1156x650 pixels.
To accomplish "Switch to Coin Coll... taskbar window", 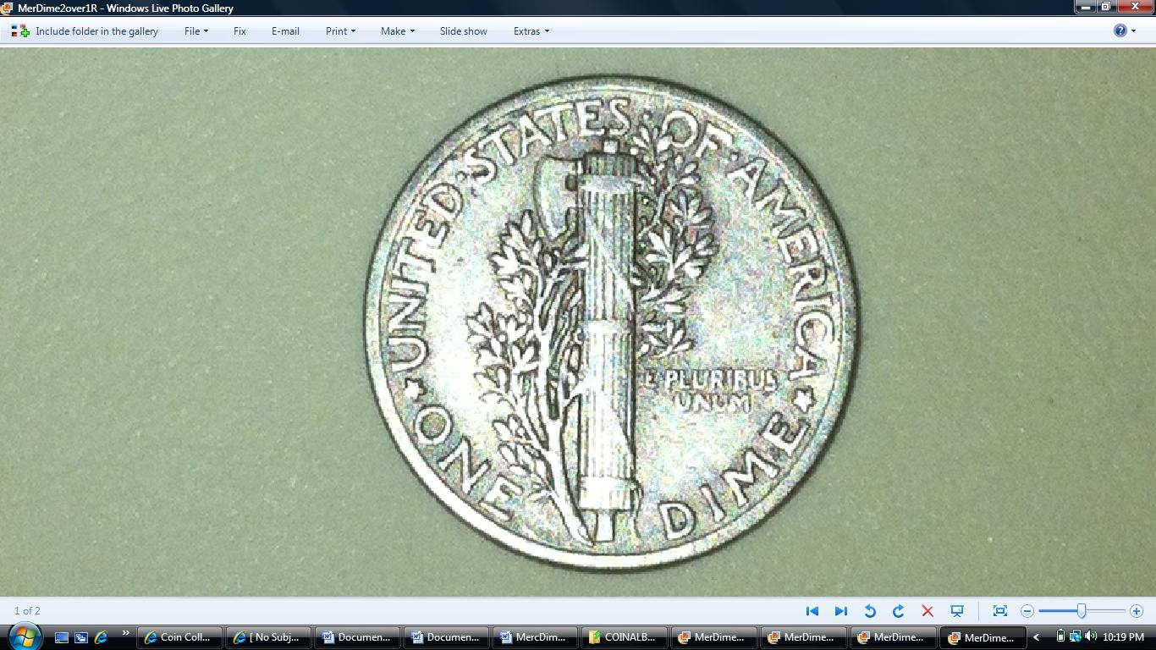I will (179, 637).
